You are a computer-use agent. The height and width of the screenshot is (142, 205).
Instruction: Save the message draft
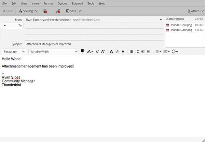[x=71, y=11]
